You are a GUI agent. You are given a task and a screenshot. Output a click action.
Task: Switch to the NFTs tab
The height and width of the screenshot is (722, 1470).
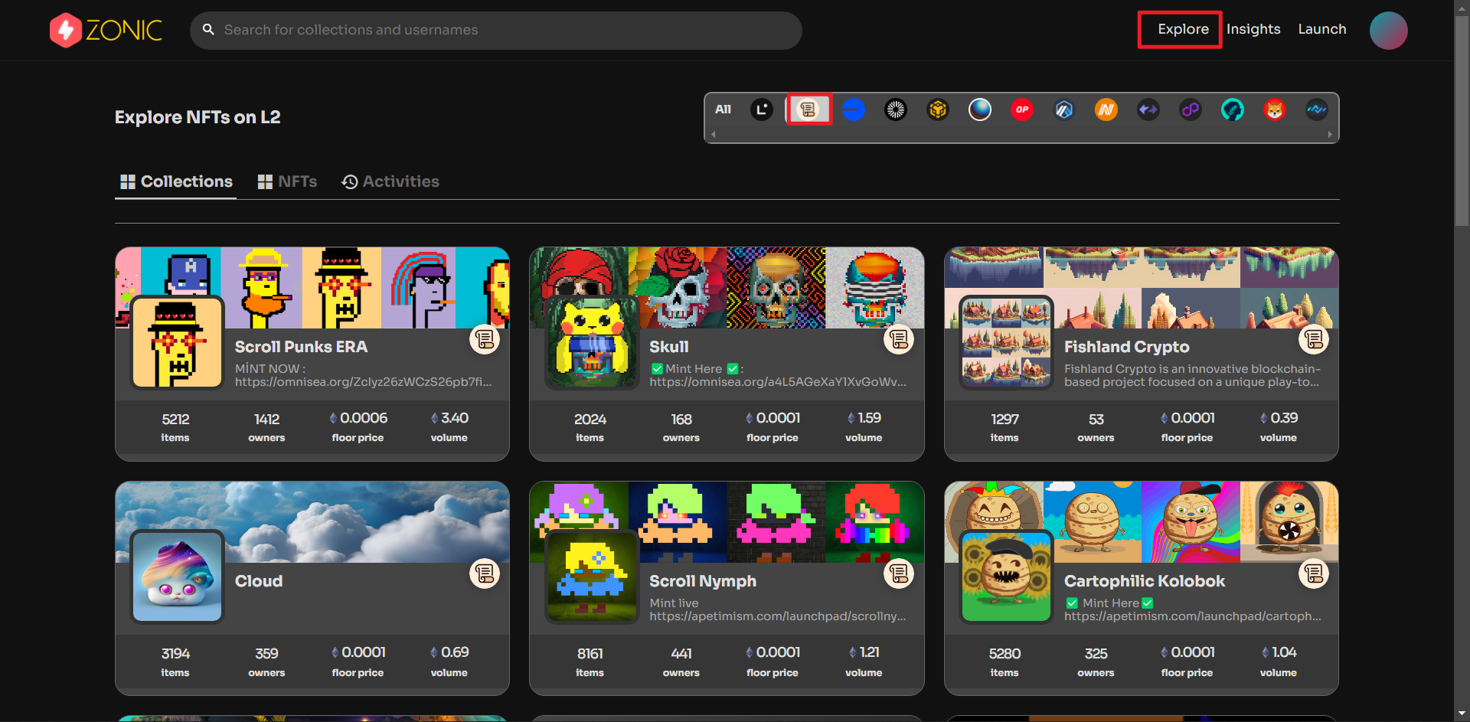[x=288, y=181]
